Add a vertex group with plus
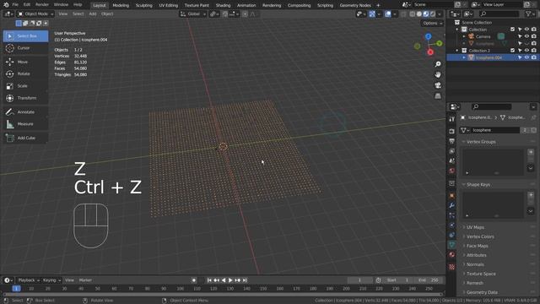 click(x=531, y=152)
